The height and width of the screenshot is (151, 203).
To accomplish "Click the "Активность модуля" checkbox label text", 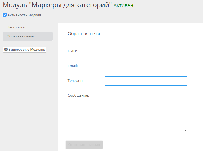I will pos(24,15).
